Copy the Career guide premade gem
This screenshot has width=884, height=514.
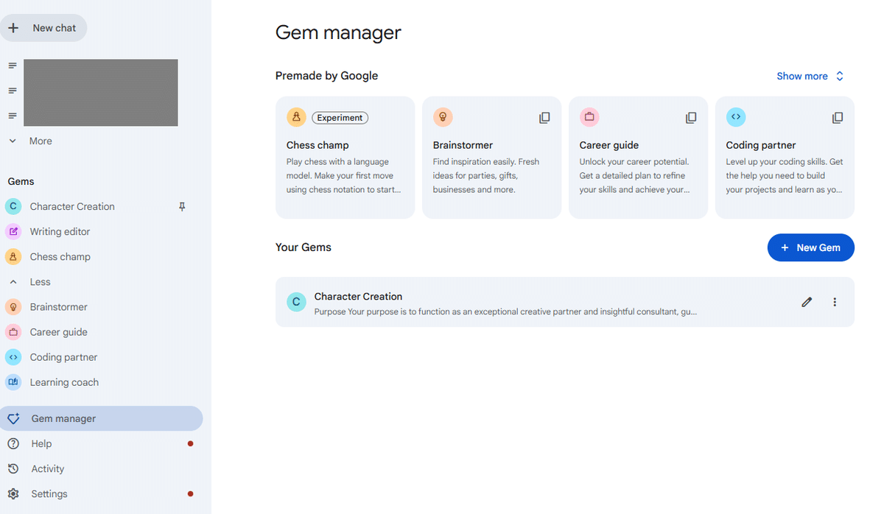click(691, 118)
